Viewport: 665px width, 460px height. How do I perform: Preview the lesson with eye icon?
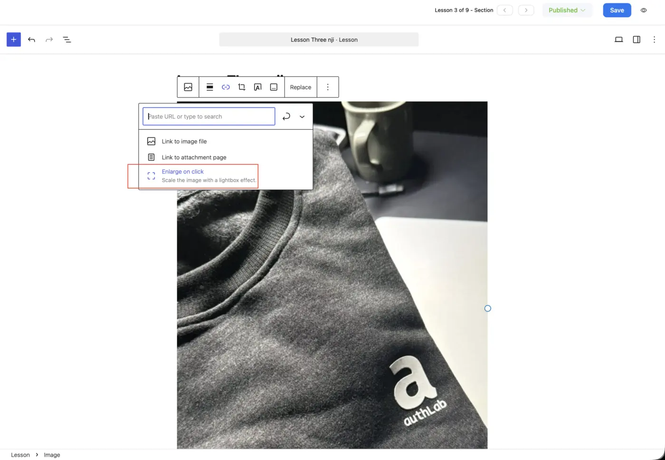(x=644, y=10)
